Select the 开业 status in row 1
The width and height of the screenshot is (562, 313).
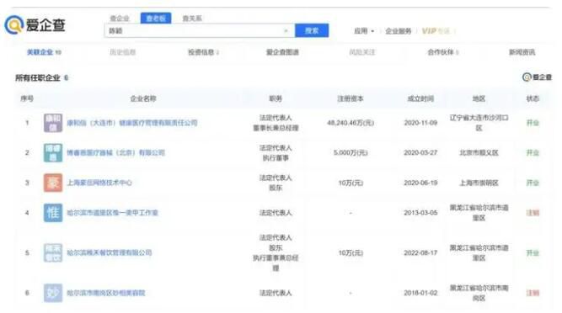[x=533, y=123]
